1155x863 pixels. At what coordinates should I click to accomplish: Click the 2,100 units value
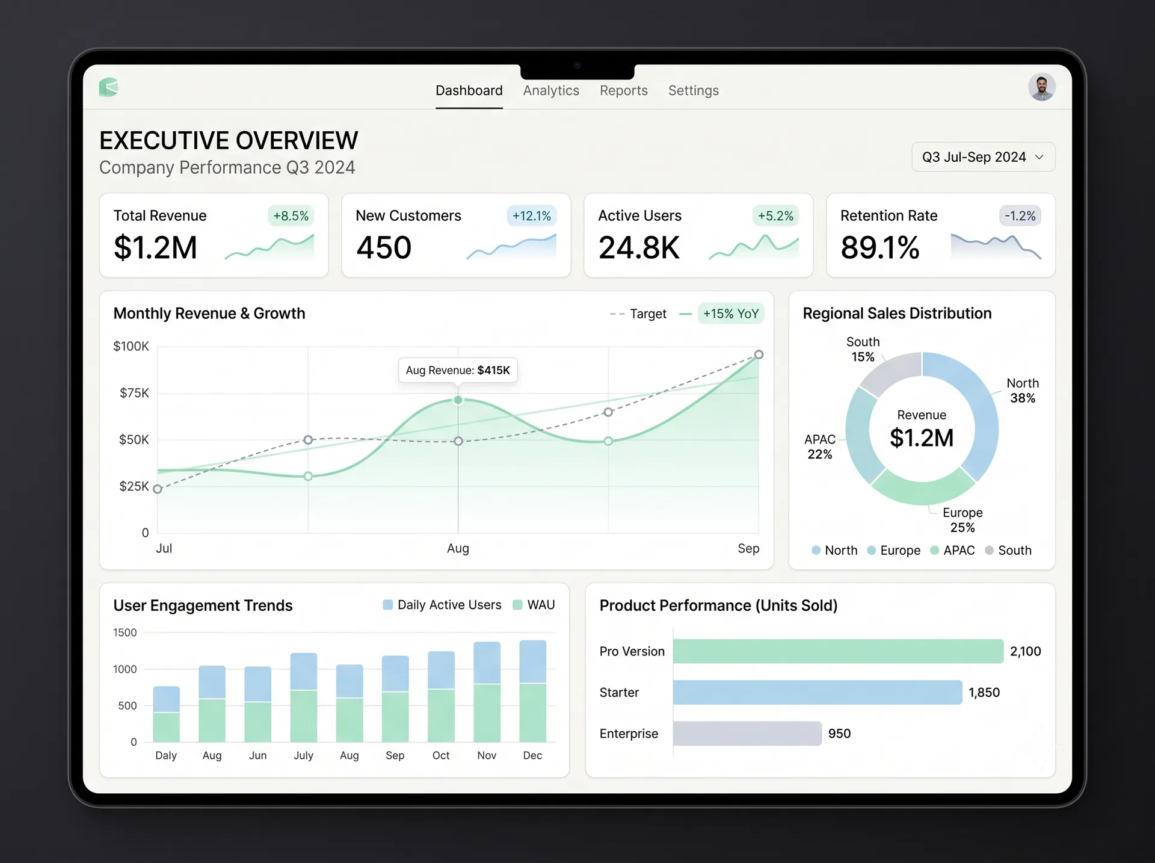tap(1026, 651)
